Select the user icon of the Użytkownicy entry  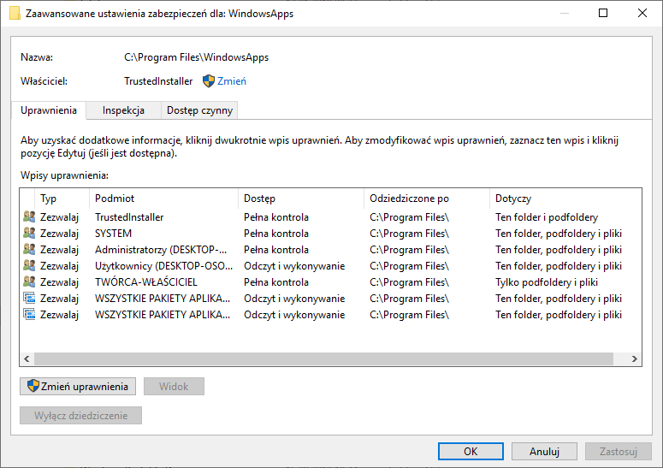click(29, 265)
